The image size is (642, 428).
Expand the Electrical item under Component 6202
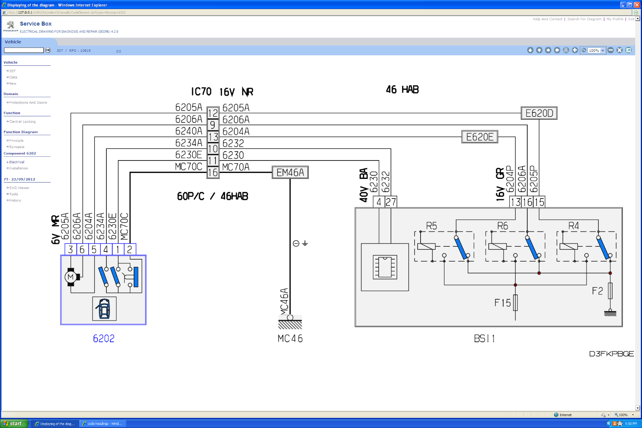coord(16,162)
